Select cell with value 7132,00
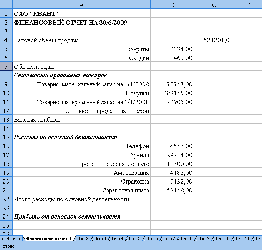Image resolution: width=262 pixels, height=250 pixels. tap(172, 181)
